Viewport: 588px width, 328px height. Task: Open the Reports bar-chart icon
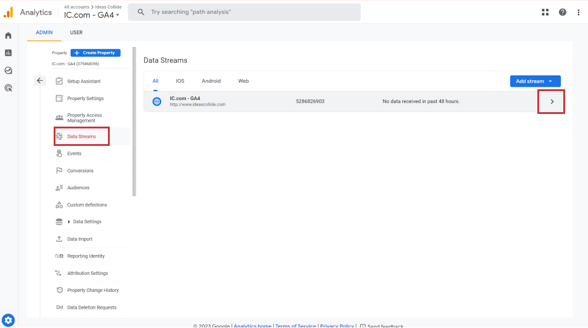[8, 53]
